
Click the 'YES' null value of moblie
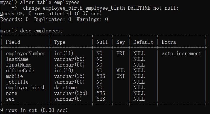click(101, 76)
